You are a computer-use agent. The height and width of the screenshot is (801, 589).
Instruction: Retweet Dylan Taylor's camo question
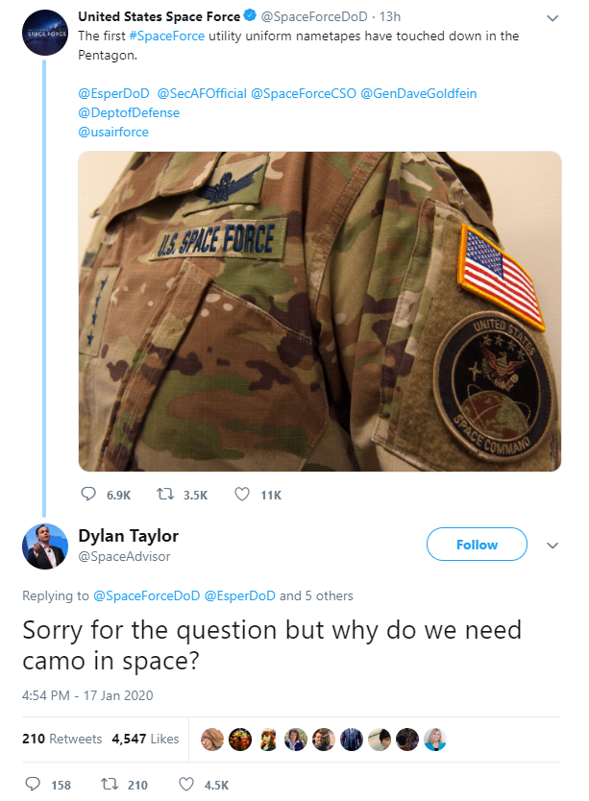[111, 785]
